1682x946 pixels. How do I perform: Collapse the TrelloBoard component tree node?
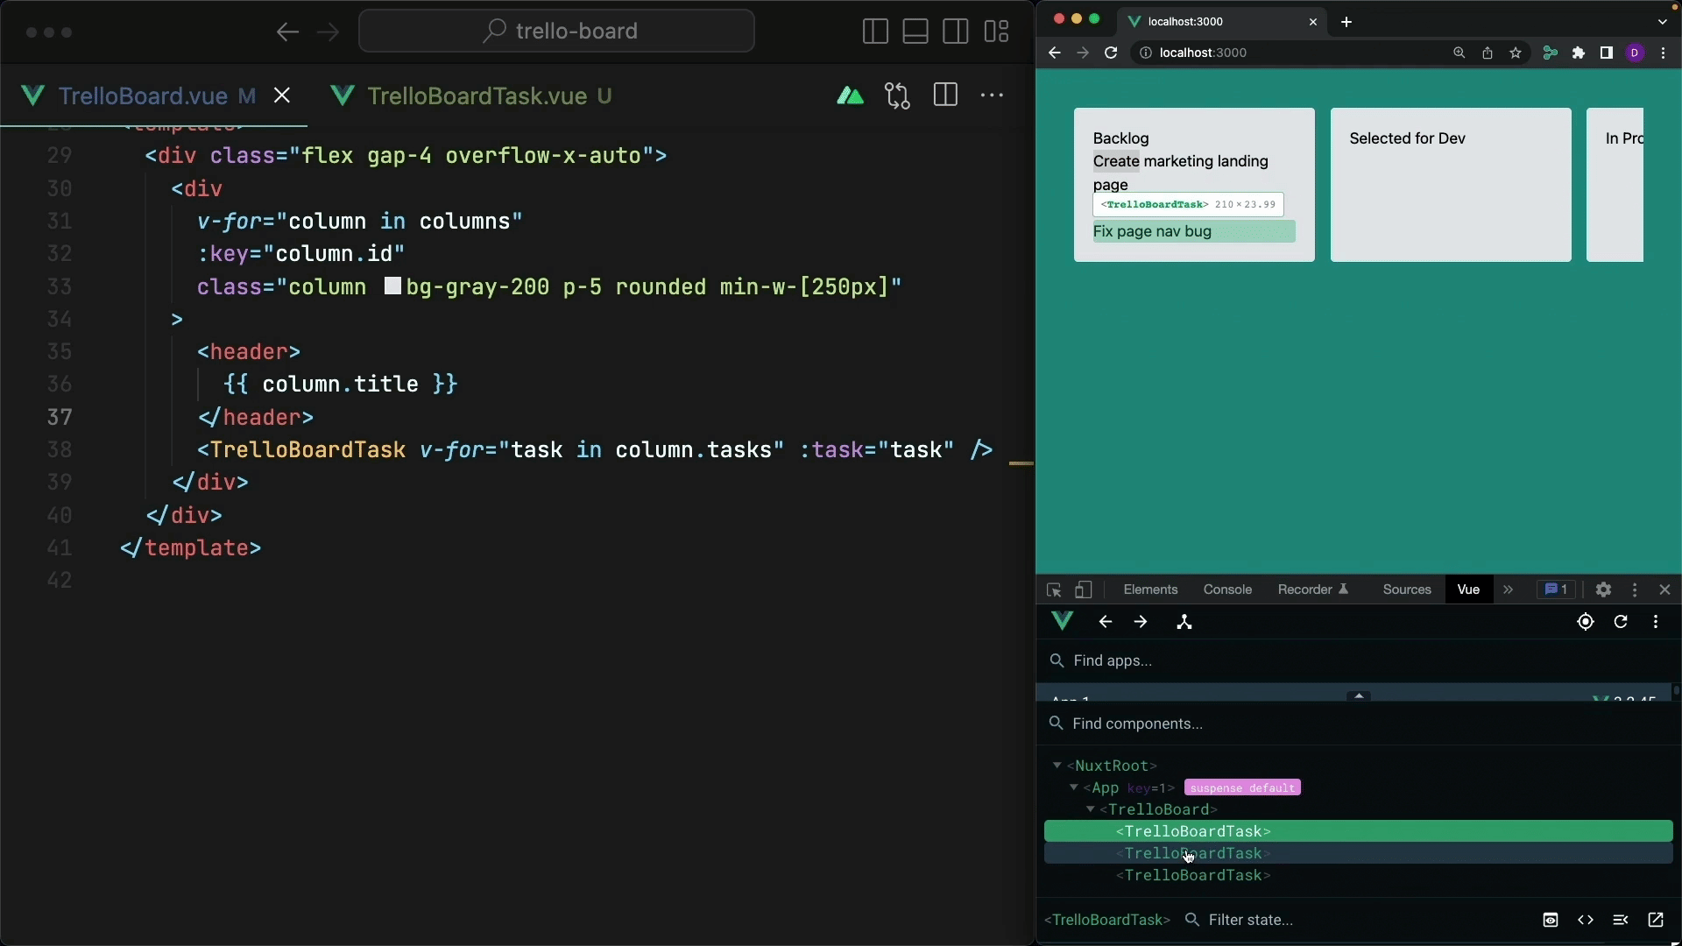tap(1091, 809)
